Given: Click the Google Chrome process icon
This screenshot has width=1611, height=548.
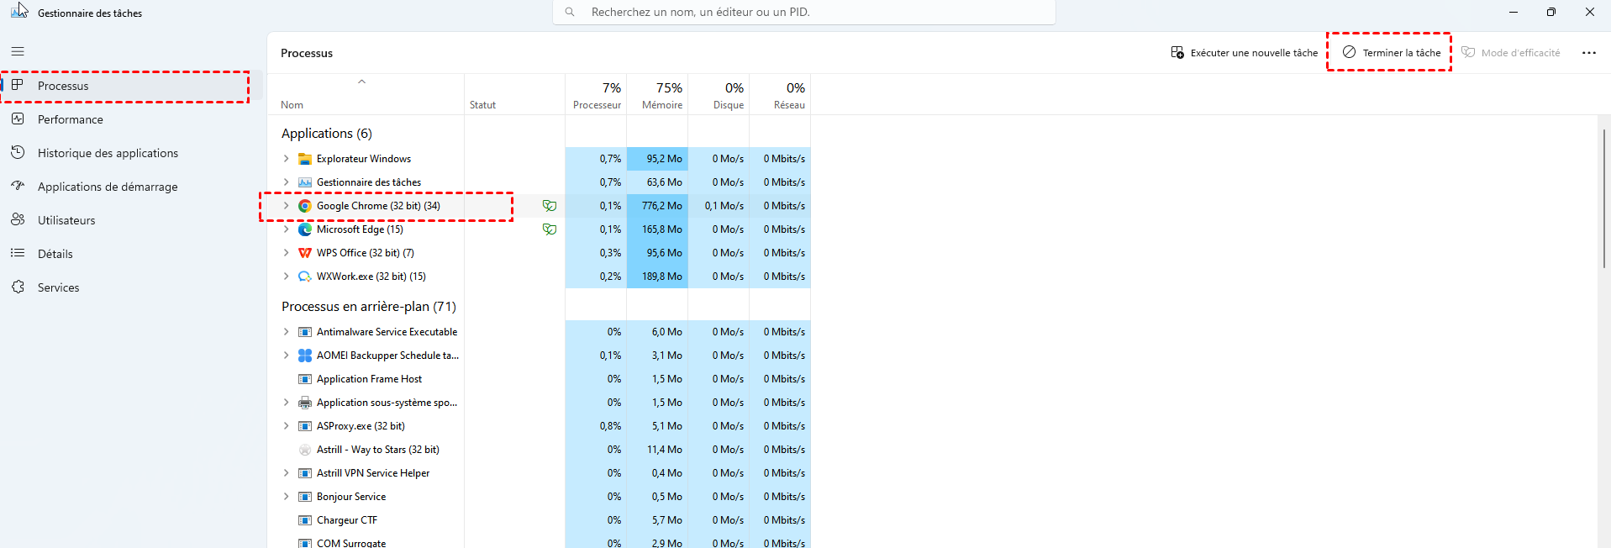Looking at the screenshot, I should click(x=305, y=206).
